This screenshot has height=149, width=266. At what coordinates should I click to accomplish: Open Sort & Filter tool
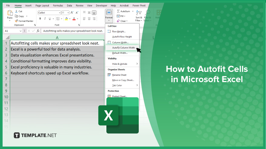coord(139,16)
